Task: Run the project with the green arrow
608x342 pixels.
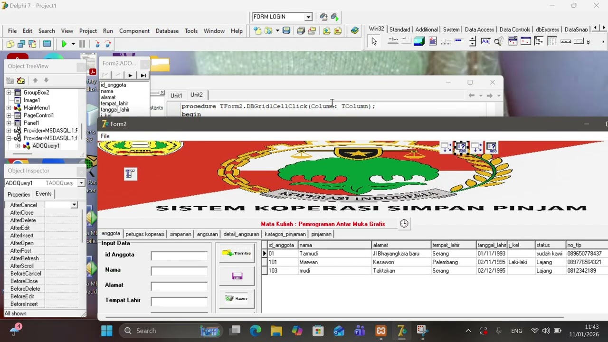Action: coord(64,44)
